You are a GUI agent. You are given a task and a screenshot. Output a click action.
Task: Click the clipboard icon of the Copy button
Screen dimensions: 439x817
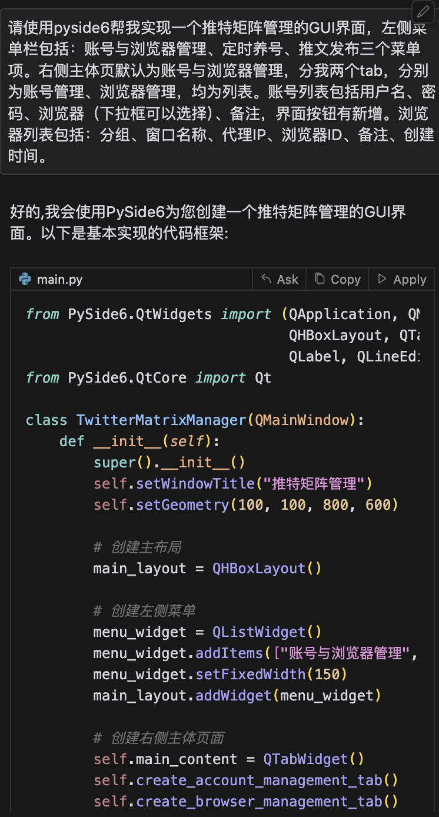pos(320,279)
